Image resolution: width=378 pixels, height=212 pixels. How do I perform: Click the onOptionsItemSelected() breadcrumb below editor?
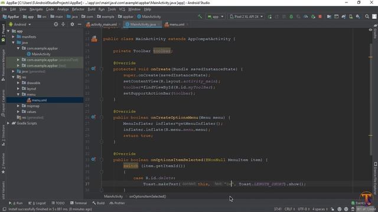click(x=148, y=196)
